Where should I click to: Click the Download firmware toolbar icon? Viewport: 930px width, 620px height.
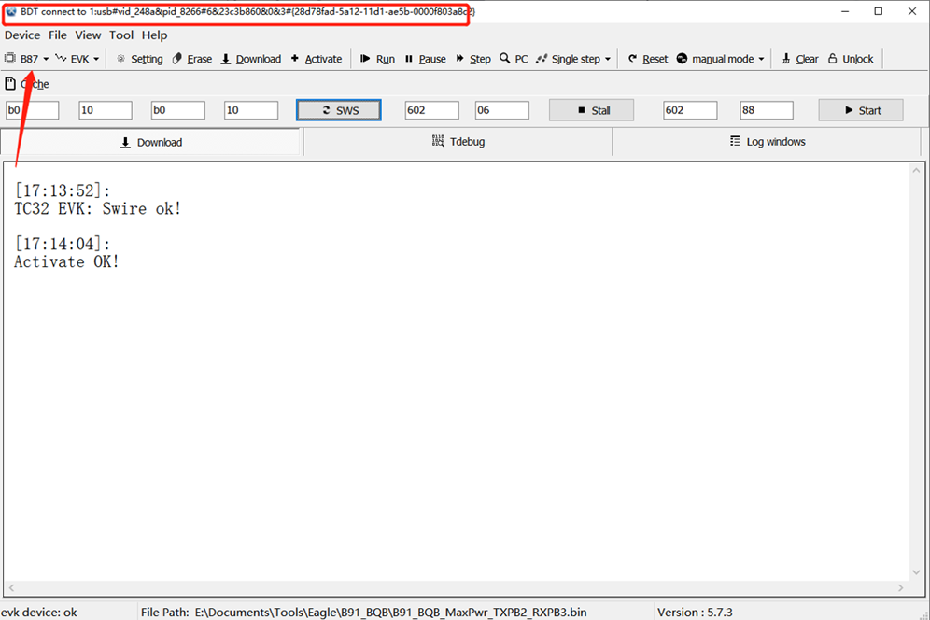(250, 59)
